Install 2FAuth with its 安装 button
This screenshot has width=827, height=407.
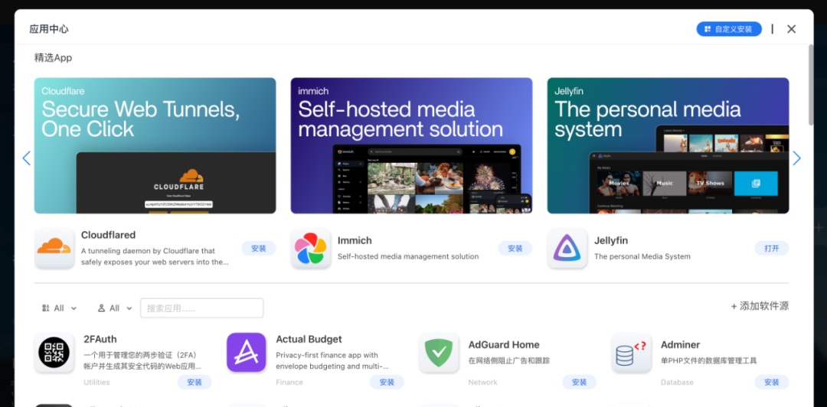click(194, 383)
